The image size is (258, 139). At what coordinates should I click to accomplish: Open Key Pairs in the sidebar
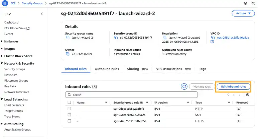[x=10, y=86]
